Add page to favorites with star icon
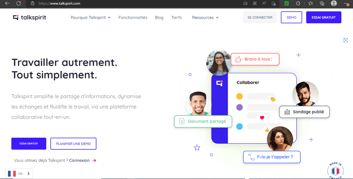The width and height of the screenshot is (353, 179). (274, 3)
